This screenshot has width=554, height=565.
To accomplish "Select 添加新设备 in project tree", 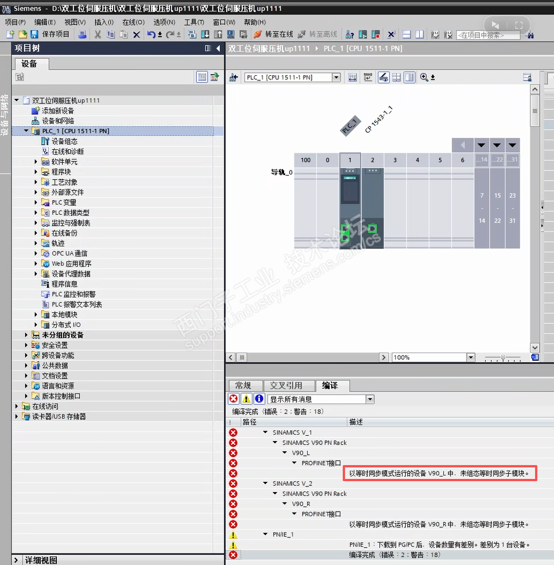I will point(57,111).
